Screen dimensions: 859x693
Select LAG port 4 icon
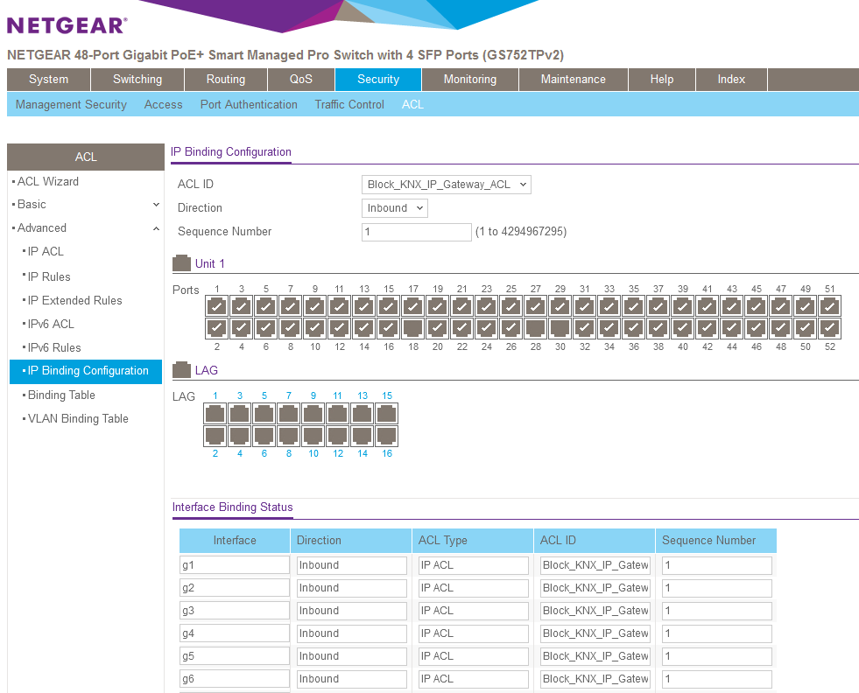coord(239,437)
